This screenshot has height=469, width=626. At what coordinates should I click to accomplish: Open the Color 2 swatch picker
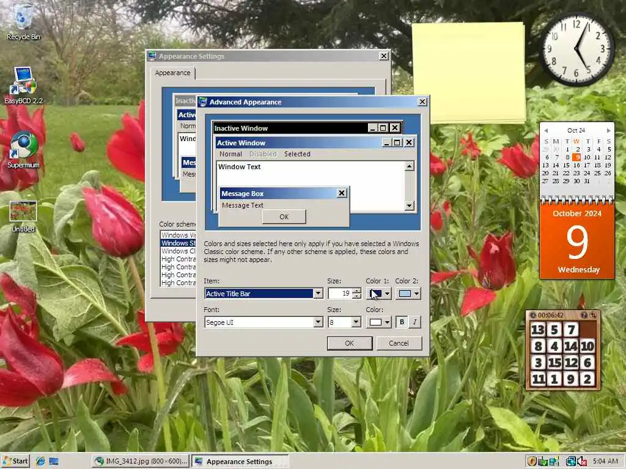(408, 294)
